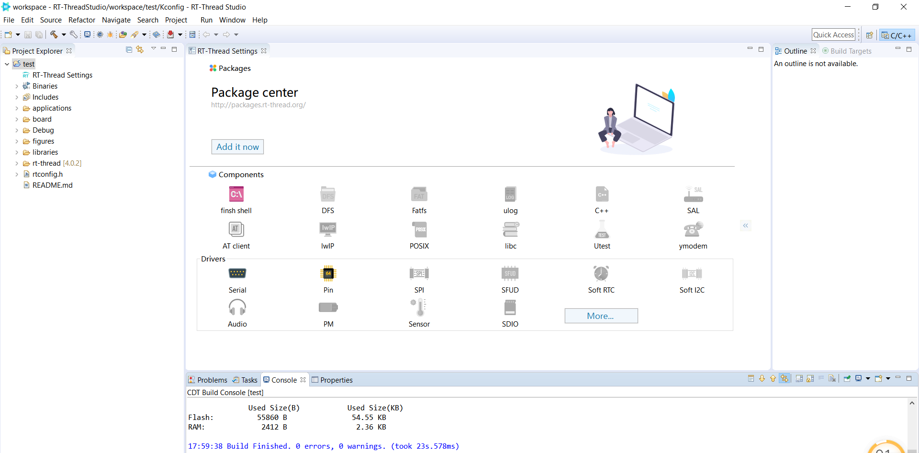Select the SFUD driver icon
The image size is (919, 453).
(x=510, y=273)
